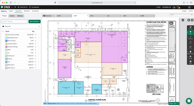Open the Overlay tool
Viewport: 194px width, 106px height.
tap(190, 28)
